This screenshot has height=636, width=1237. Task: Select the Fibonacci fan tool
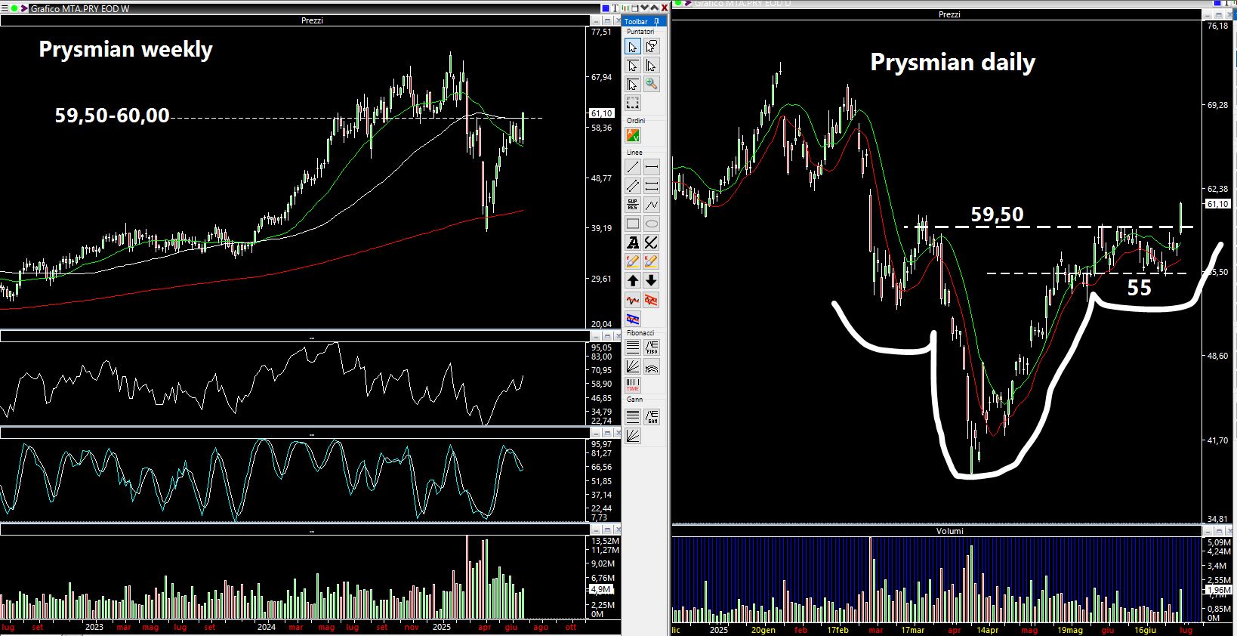pos(633,366)
